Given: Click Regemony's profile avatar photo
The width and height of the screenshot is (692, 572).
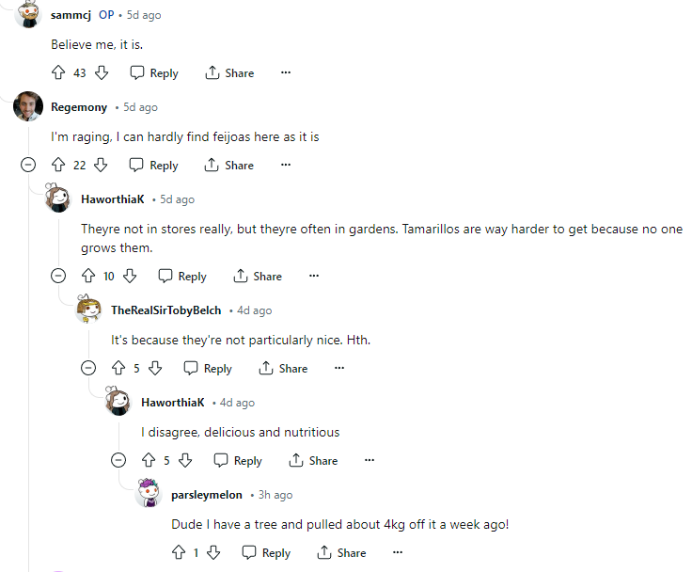Looking at the screenshot, I should [x=28, y=106].
